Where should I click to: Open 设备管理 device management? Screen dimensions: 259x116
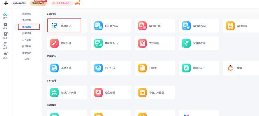111,93
